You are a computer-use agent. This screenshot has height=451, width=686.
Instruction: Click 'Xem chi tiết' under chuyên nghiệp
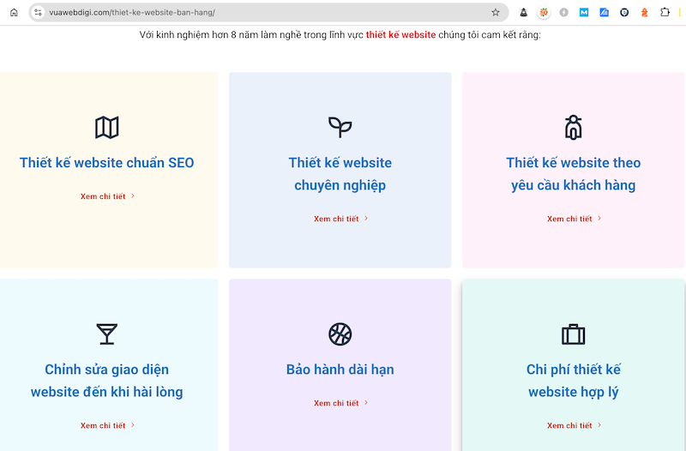pos(340,219)
